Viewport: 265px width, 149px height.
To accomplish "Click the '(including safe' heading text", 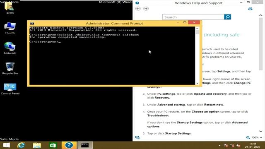I will pyautogui.click(x=222, y=35).
